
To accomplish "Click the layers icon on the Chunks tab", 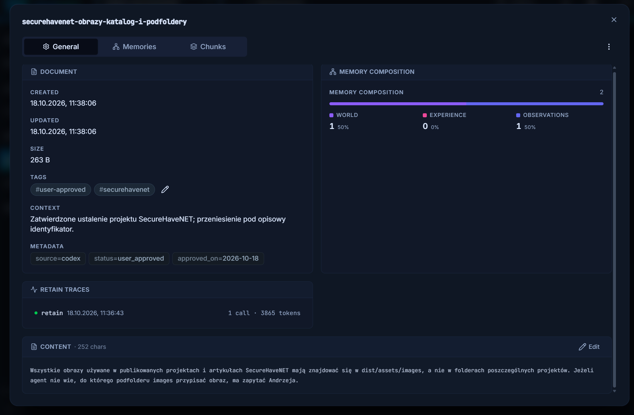I will [194, 47].
